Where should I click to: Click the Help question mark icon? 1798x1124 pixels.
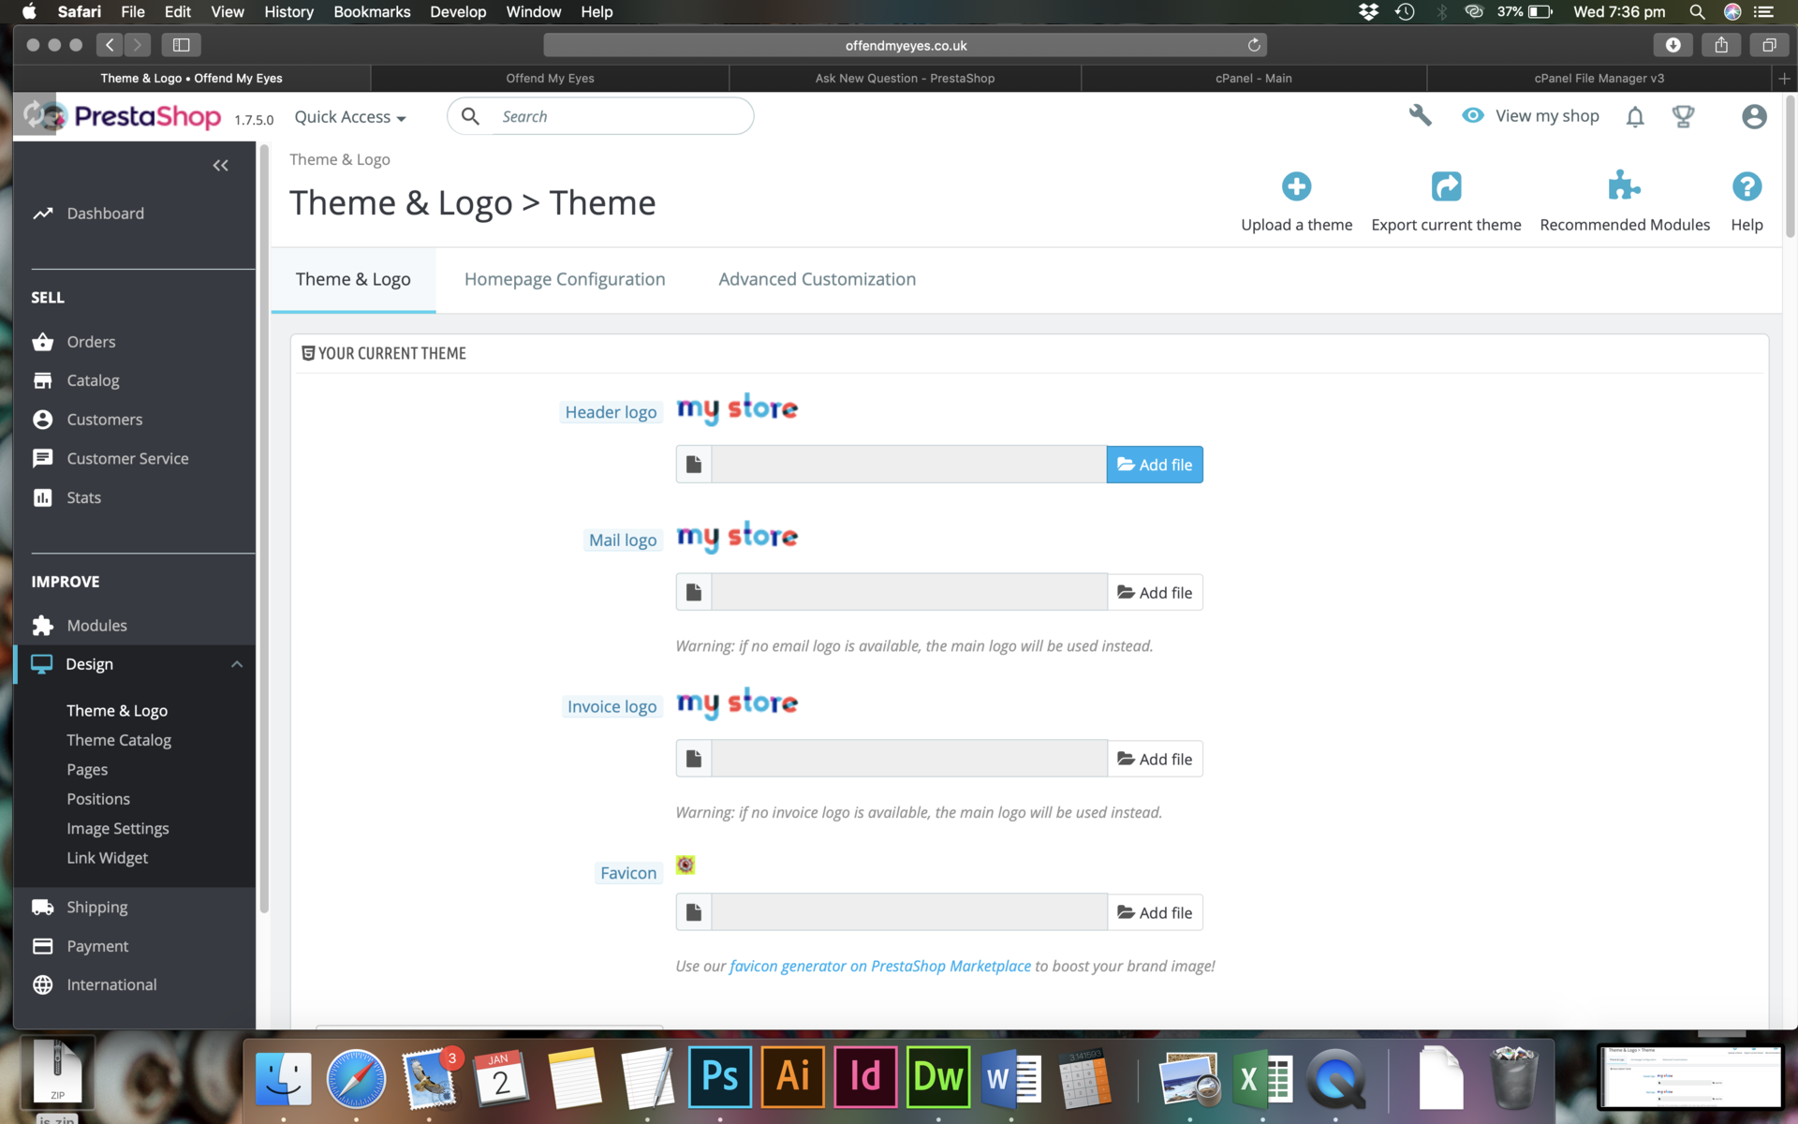[x=1746, y=186]
